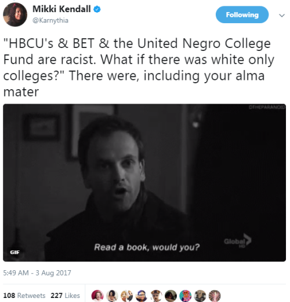290x302 pixels.
Task: Expand the tweet options chevron
Action: pos(282,15)
